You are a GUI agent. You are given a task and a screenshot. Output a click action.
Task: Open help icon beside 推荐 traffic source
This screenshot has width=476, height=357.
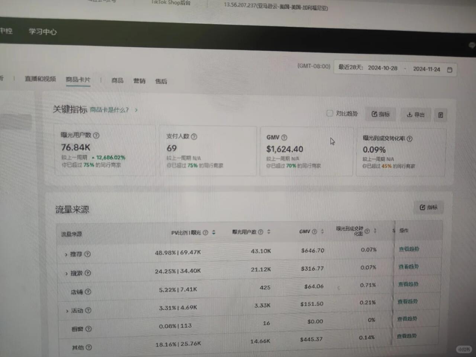[87, 254]
